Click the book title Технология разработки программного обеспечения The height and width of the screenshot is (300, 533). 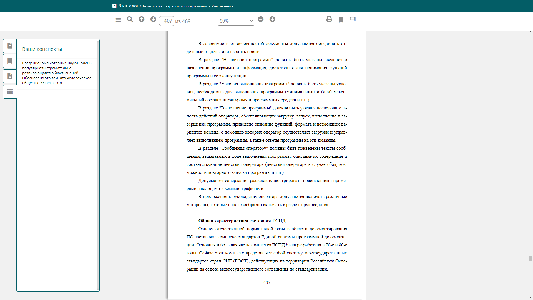pos(188,6)
